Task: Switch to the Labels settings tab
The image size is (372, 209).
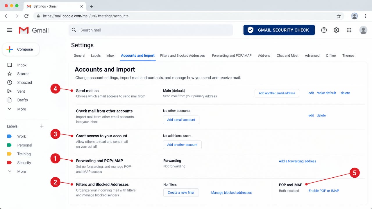Action: pos(96,55)
